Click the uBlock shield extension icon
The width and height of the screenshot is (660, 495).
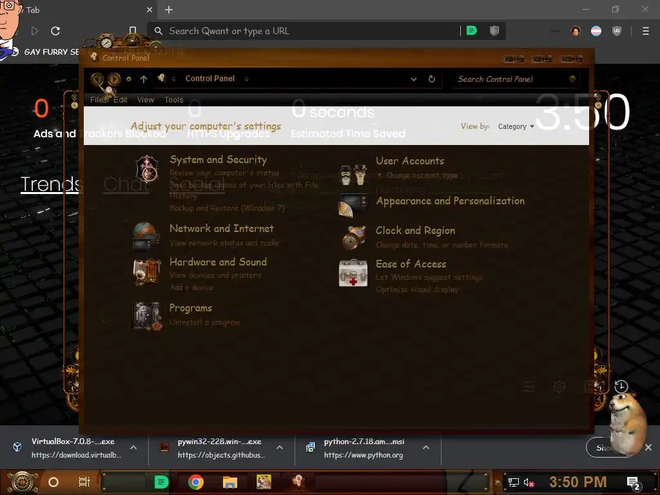point(616,31)
